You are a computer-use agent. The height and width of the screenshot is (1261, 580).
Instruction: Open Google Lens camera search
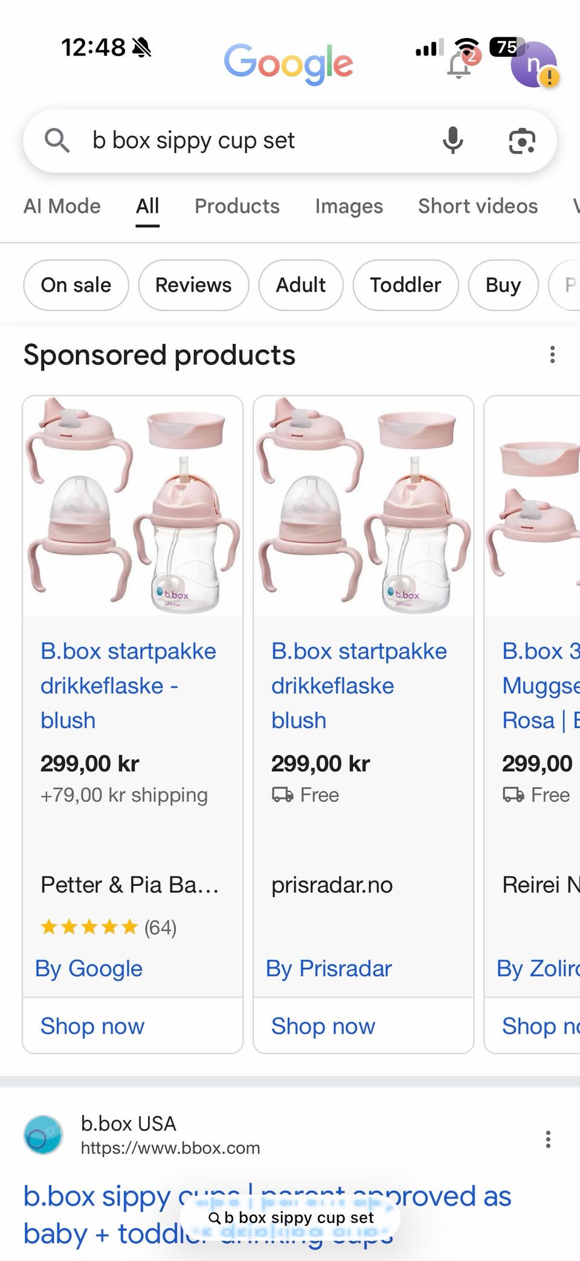pyautogui.click(x=522, y=141)
